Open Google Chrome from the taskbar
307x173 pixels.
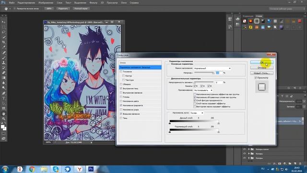click(32, 169)
